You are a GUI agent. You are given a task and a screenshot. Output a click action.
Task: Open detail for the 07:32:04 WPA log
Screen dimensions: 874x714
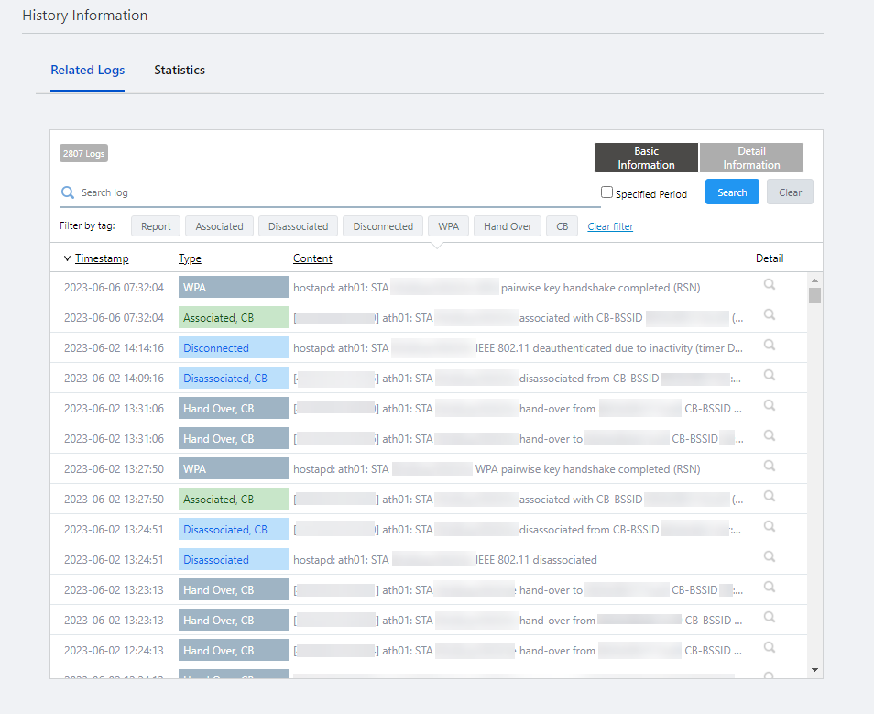pyautogui.click(x=770, y=285)
